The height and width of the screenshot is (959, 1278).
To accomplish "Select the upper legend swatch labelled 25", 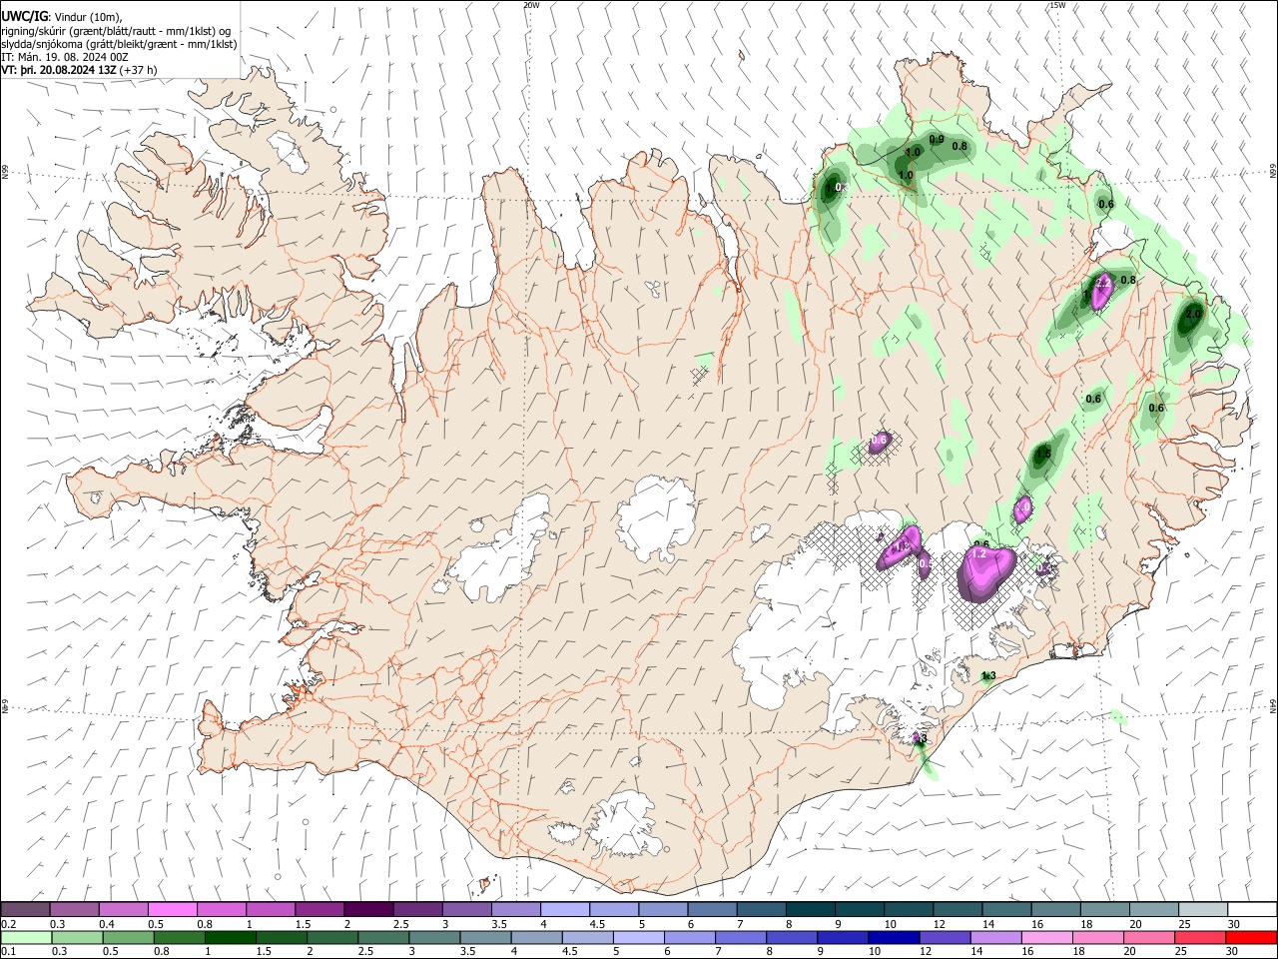I will coord(1202,909).
